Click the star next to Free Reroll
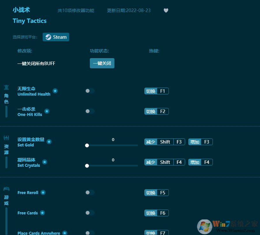This screenshot has height=235, width=260. coord(43,192)
